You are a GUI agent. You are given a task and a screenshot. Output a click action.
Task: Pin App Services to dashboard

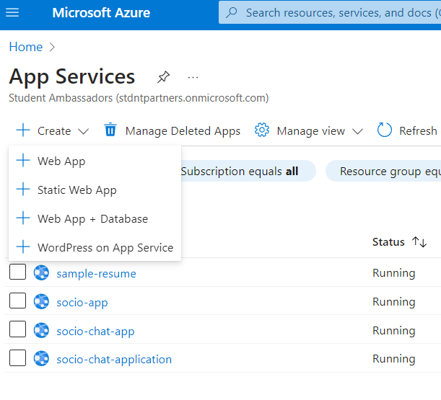click(164, 76)
